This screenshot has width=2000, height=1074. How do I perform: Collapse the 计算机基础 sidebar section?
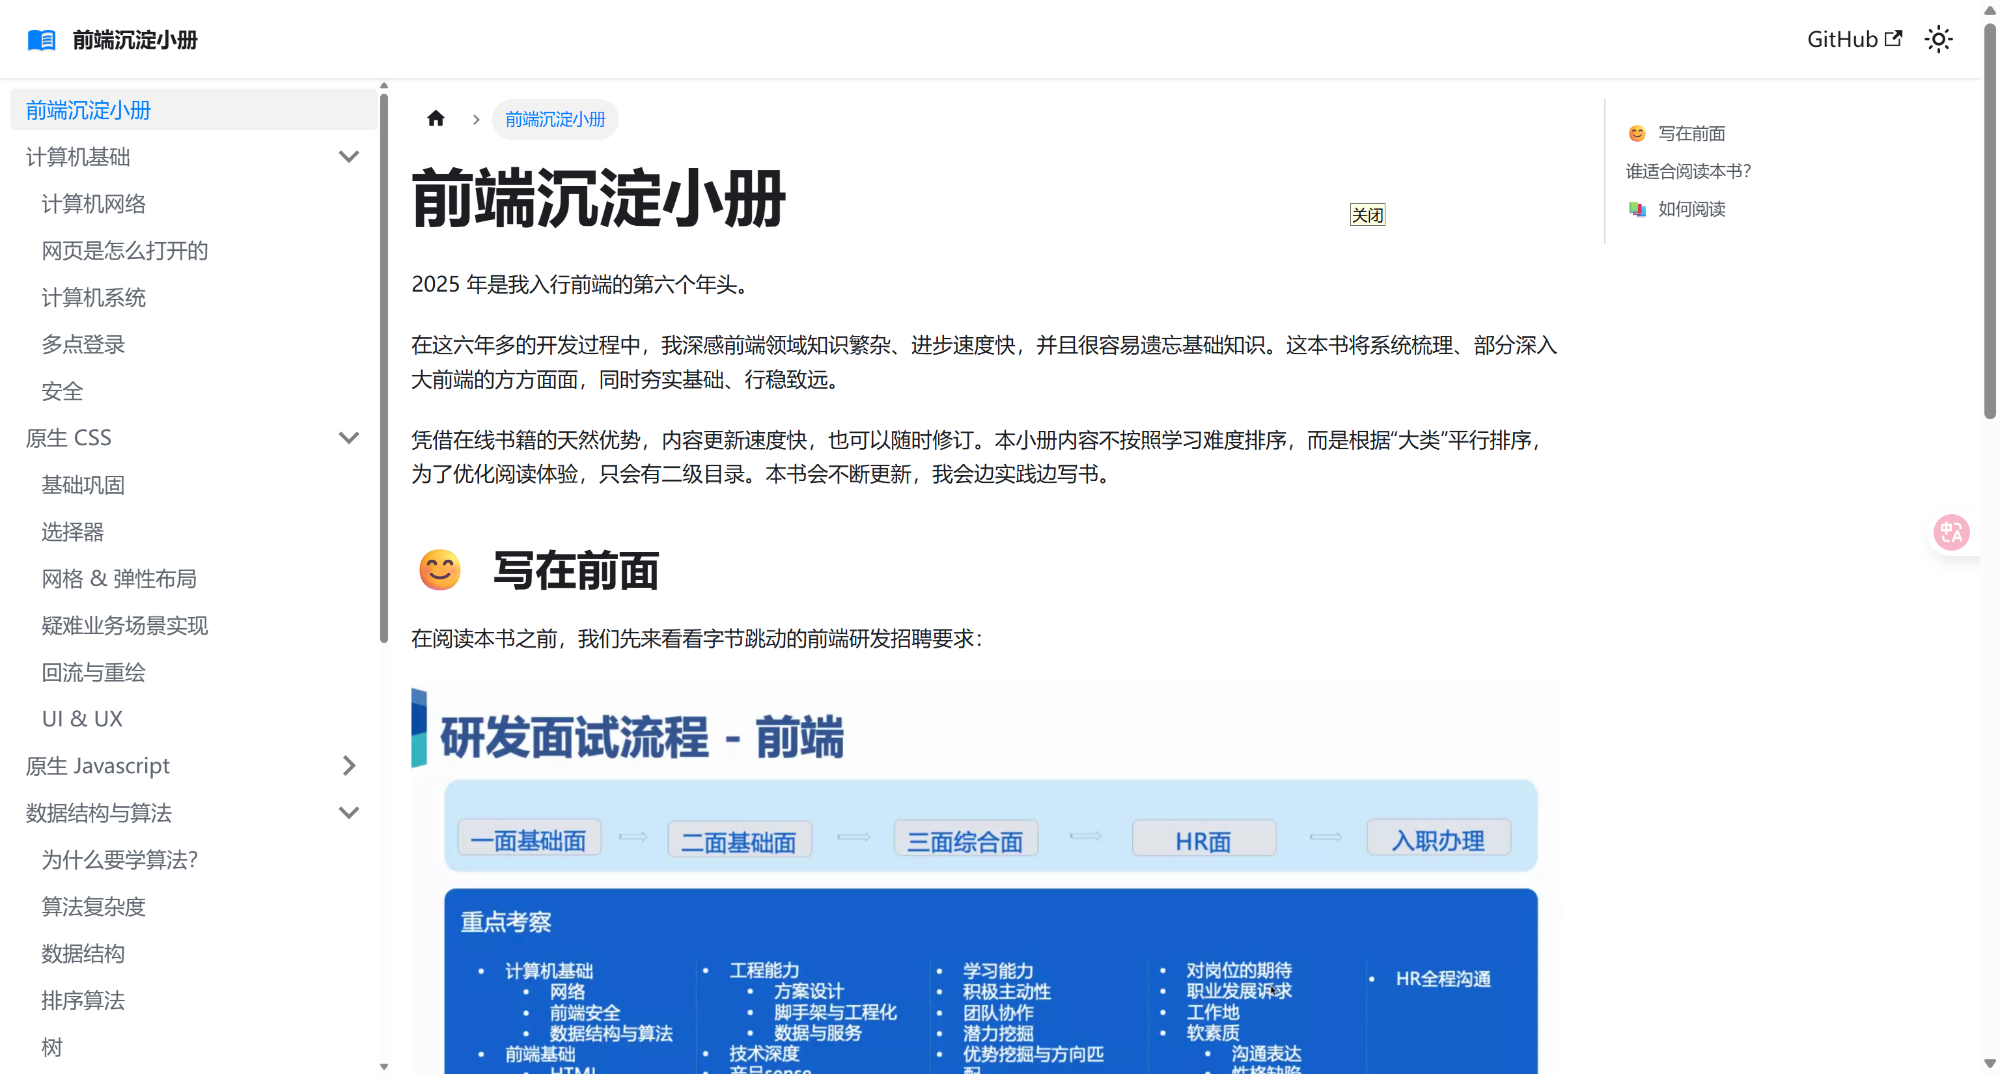click(348, 157)
